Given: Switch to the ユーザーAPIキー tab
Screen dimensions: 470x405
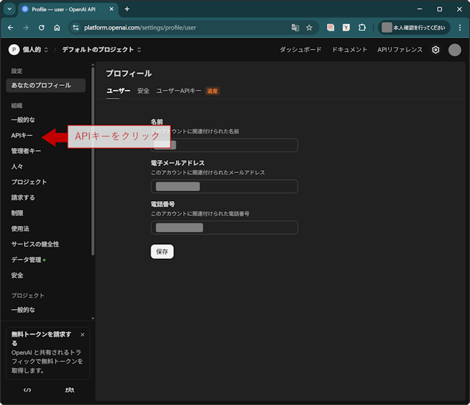Looking at the screenshot, I should tap(179, 91).
